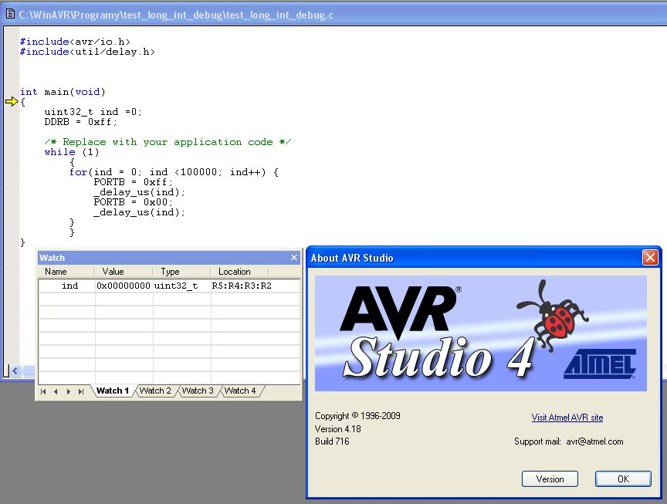Click the code line 'DDRB = 0xff;'
Screen dimensions: 667x504
click(80, 122)
